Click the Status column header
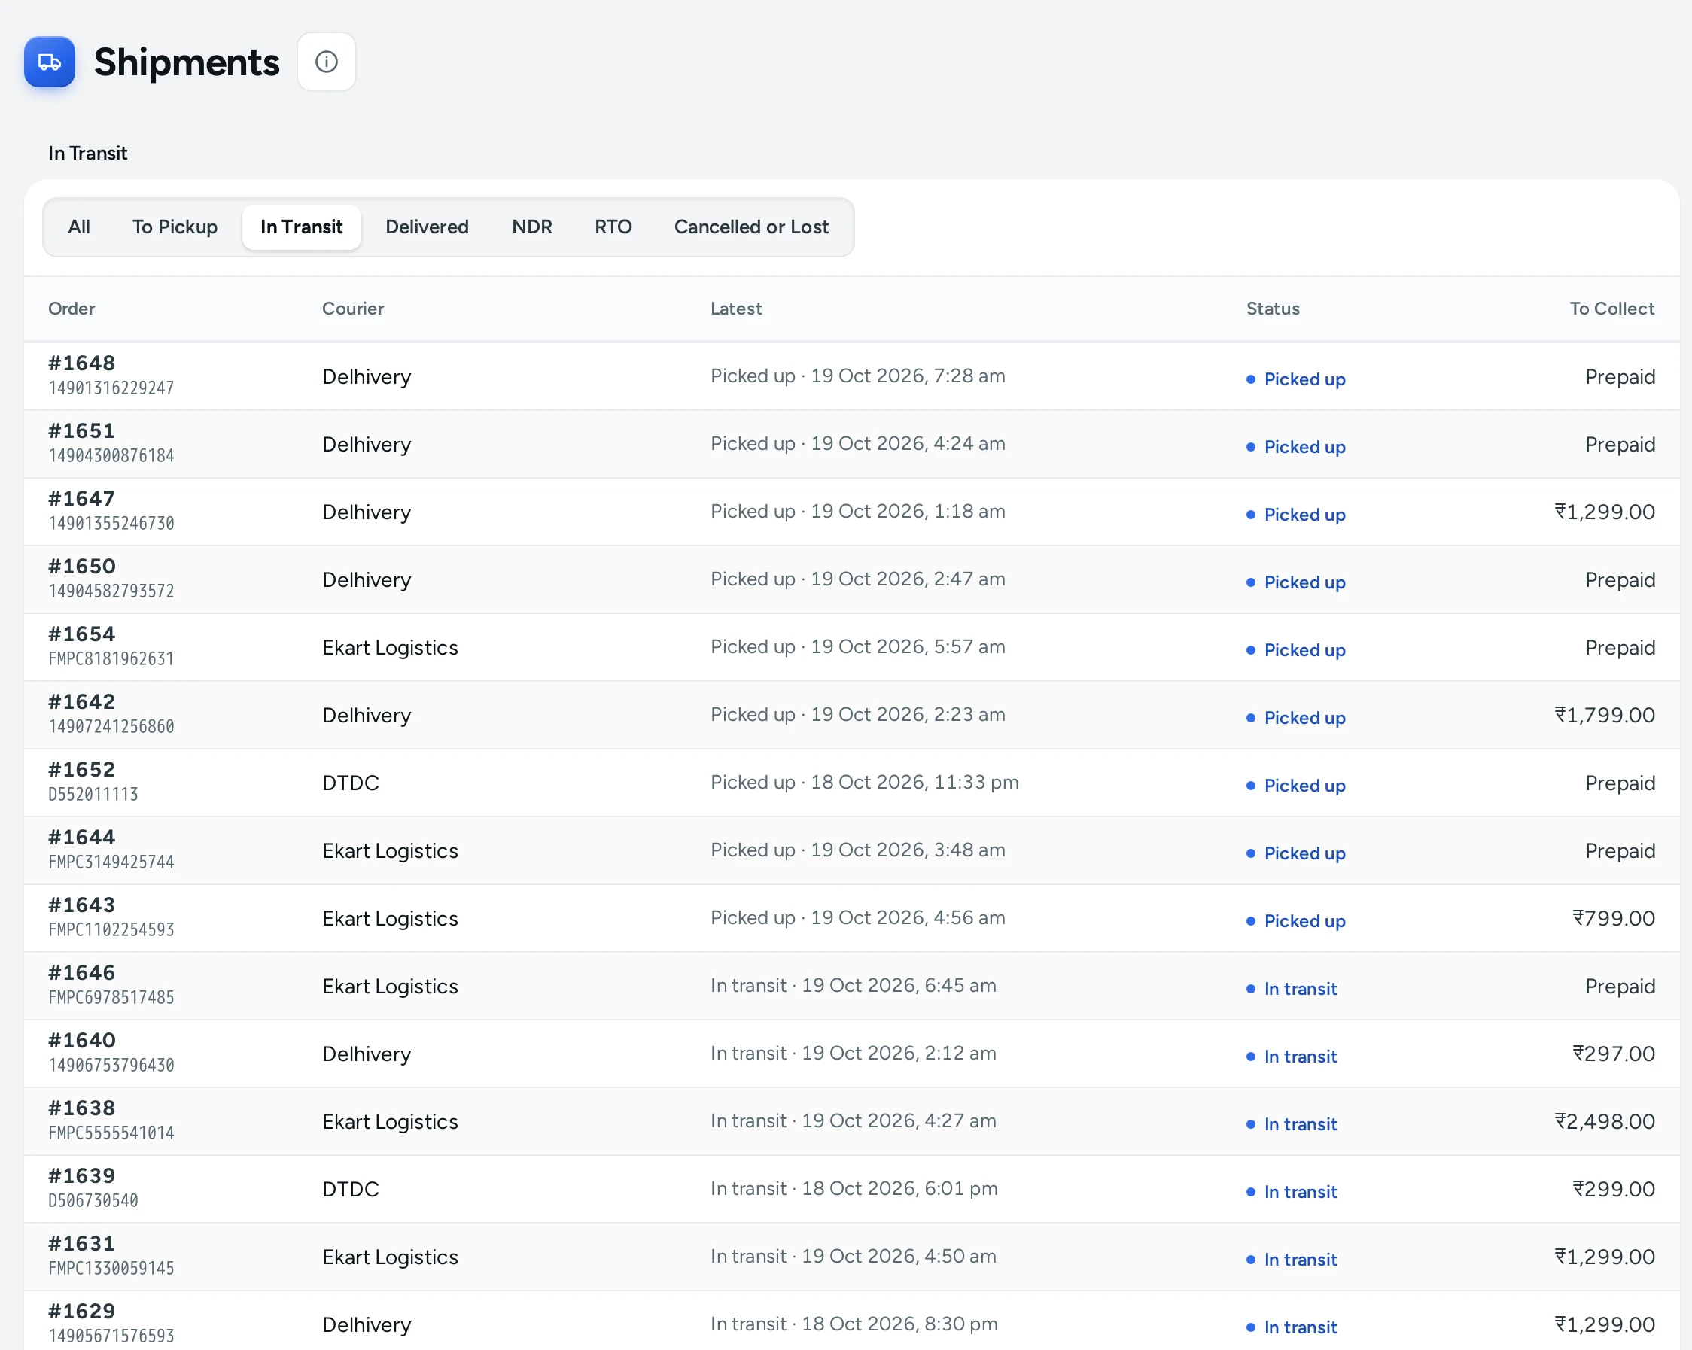This screenshot has height=1350, width=1692. coord(1273,309)
